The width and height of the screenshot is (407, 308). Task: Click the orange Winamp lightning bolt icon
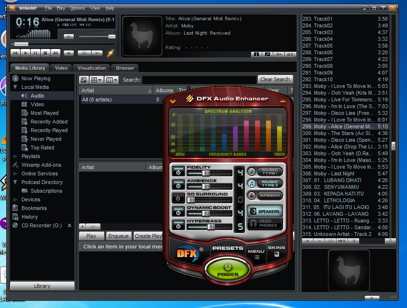tap(111, 53)
